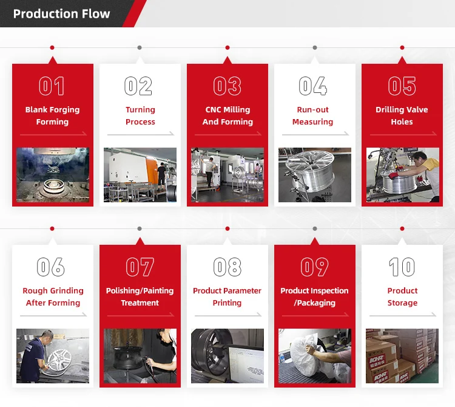This screenshot has height=407, width=455.
Task: Click the "Run-out Measuring" label
Action: [x=312, y=115]
